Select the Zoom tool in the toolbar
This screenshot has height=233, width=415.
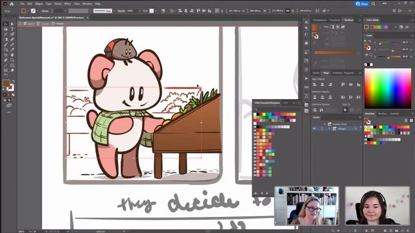pos(12,60)
